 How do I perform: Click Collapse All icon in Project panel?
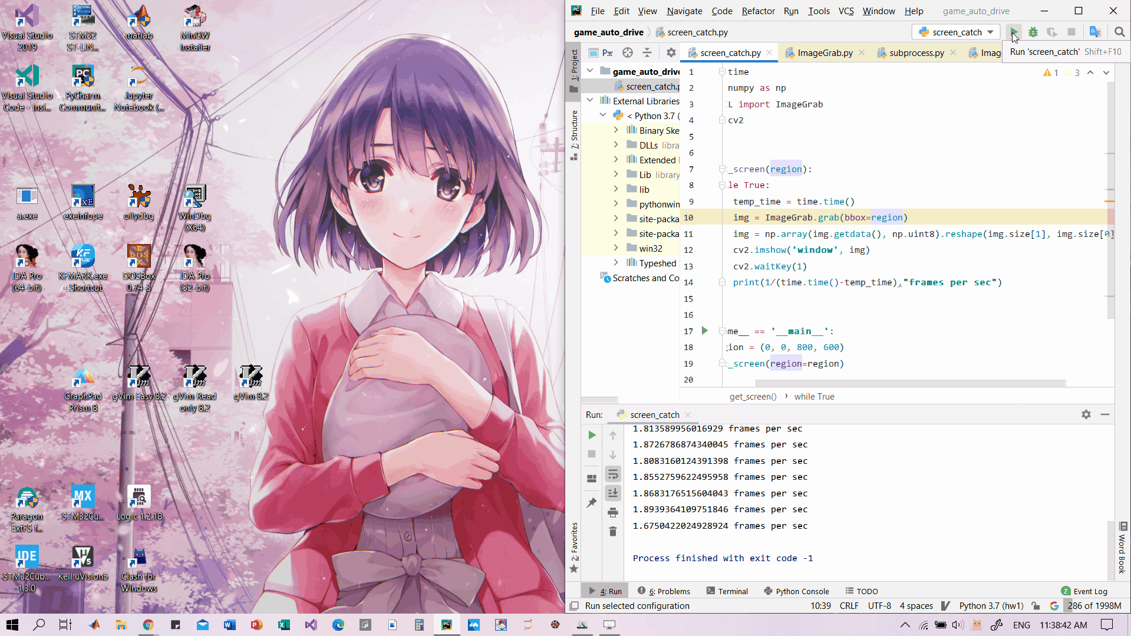[x=647, y=53]
